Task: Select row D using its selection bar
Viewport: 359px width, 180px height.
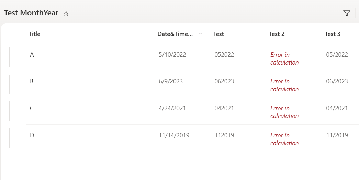Action: tap(9, 138)
